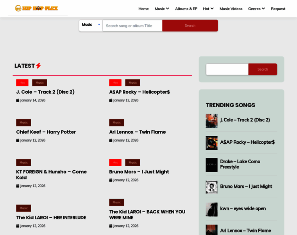Open trending Ari Lennox – Twin Flame link
Viewport: 297px width, 235px height.
coord(245,231)
